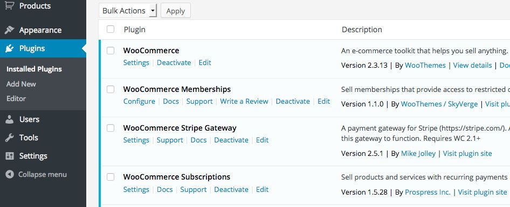Click the Settings sliders icon
Viewport: 510px width, 207px height.
[x=9, y=156]
